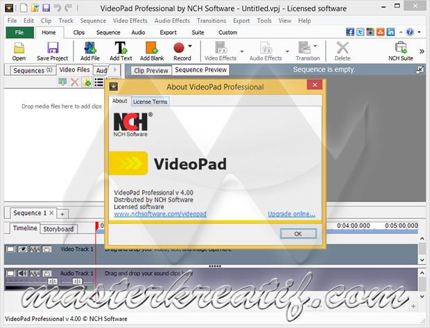Collapse the ribbon with caret arrow
Viewport: 430px width, 328px height.
(401, 32)
